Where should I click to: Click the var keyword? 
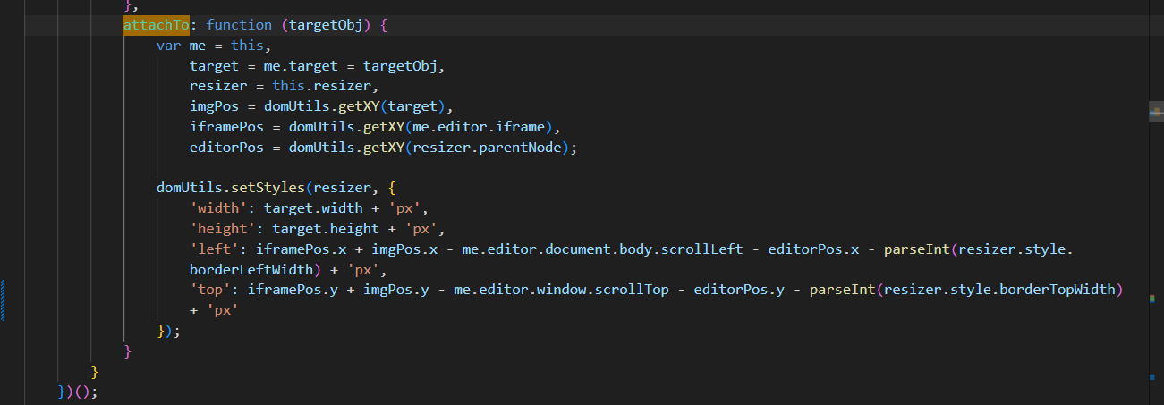pyautogui.click(x=169, y=46)
